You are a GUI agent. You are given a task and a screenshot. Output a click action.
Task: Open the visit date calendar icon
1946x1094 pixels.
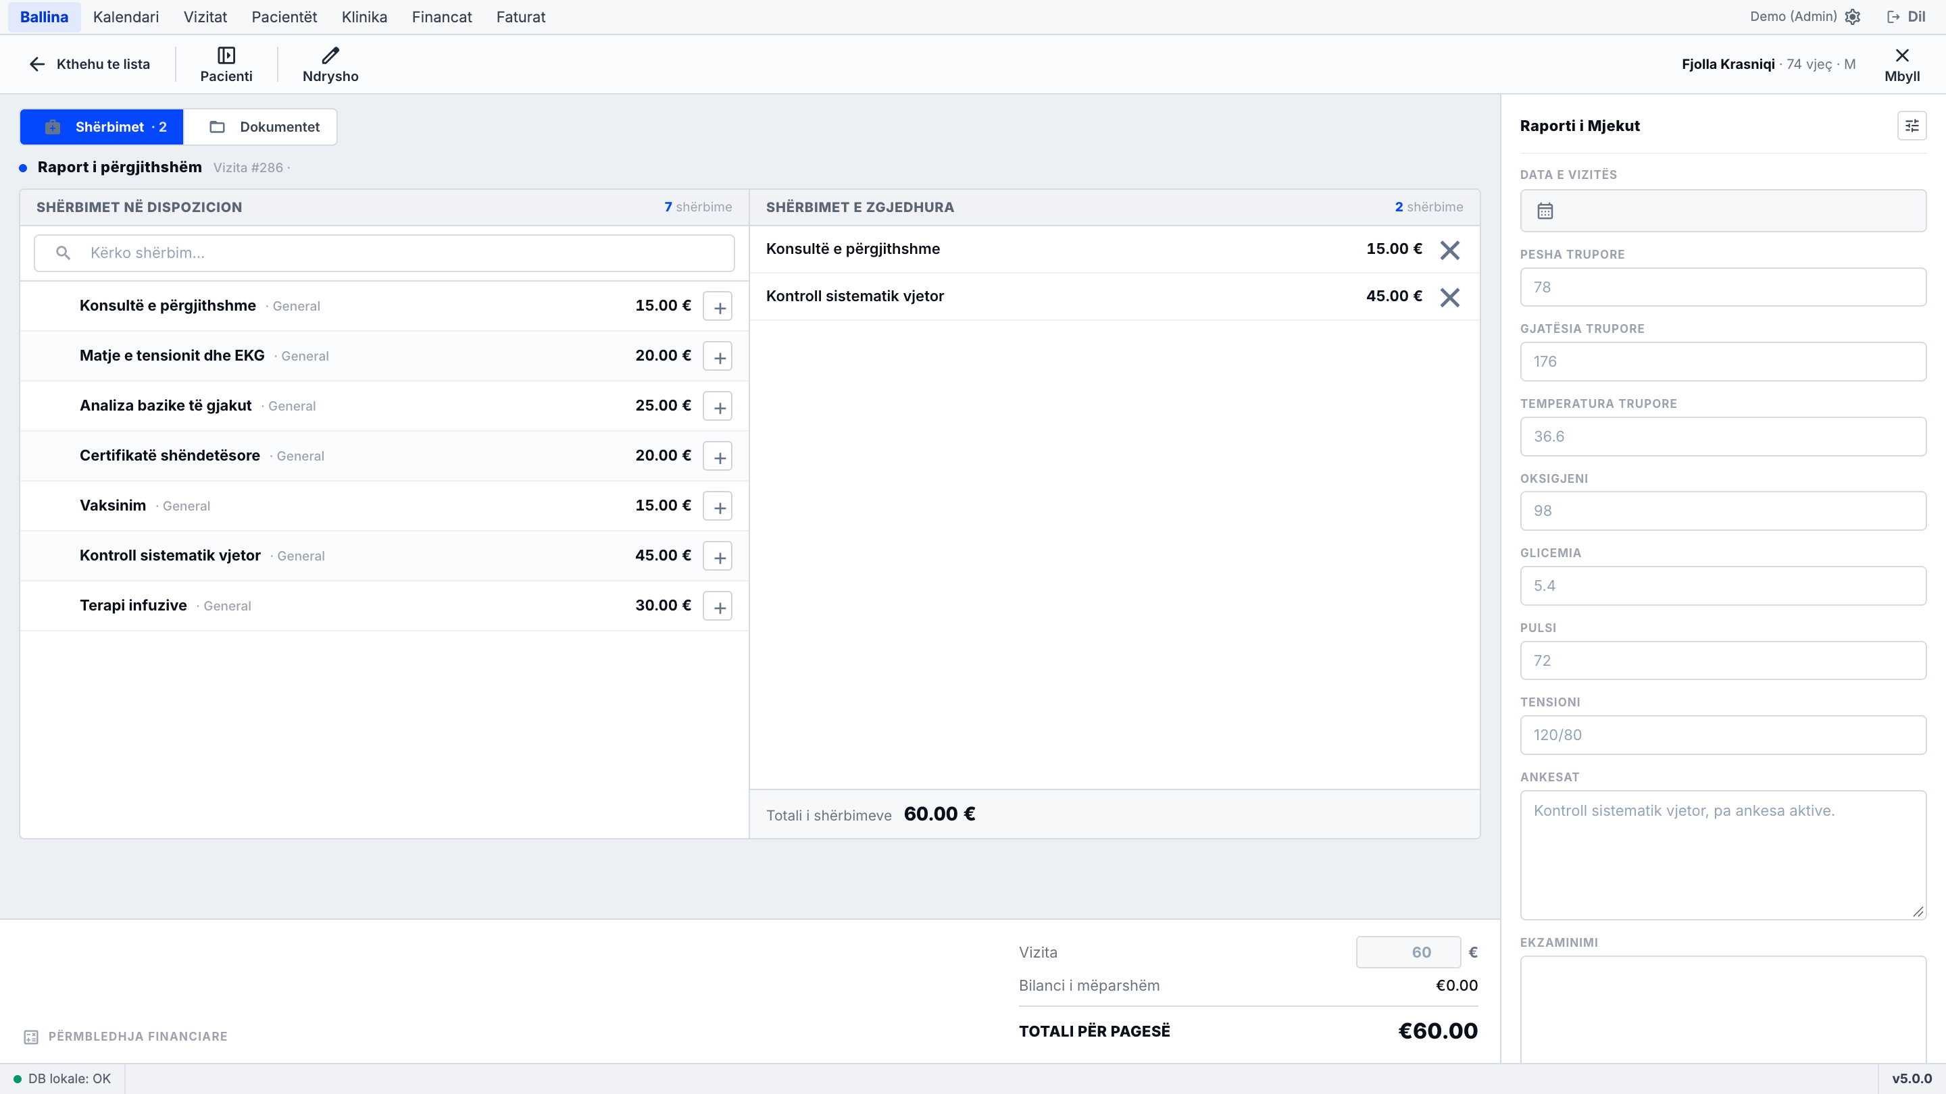1545,211
